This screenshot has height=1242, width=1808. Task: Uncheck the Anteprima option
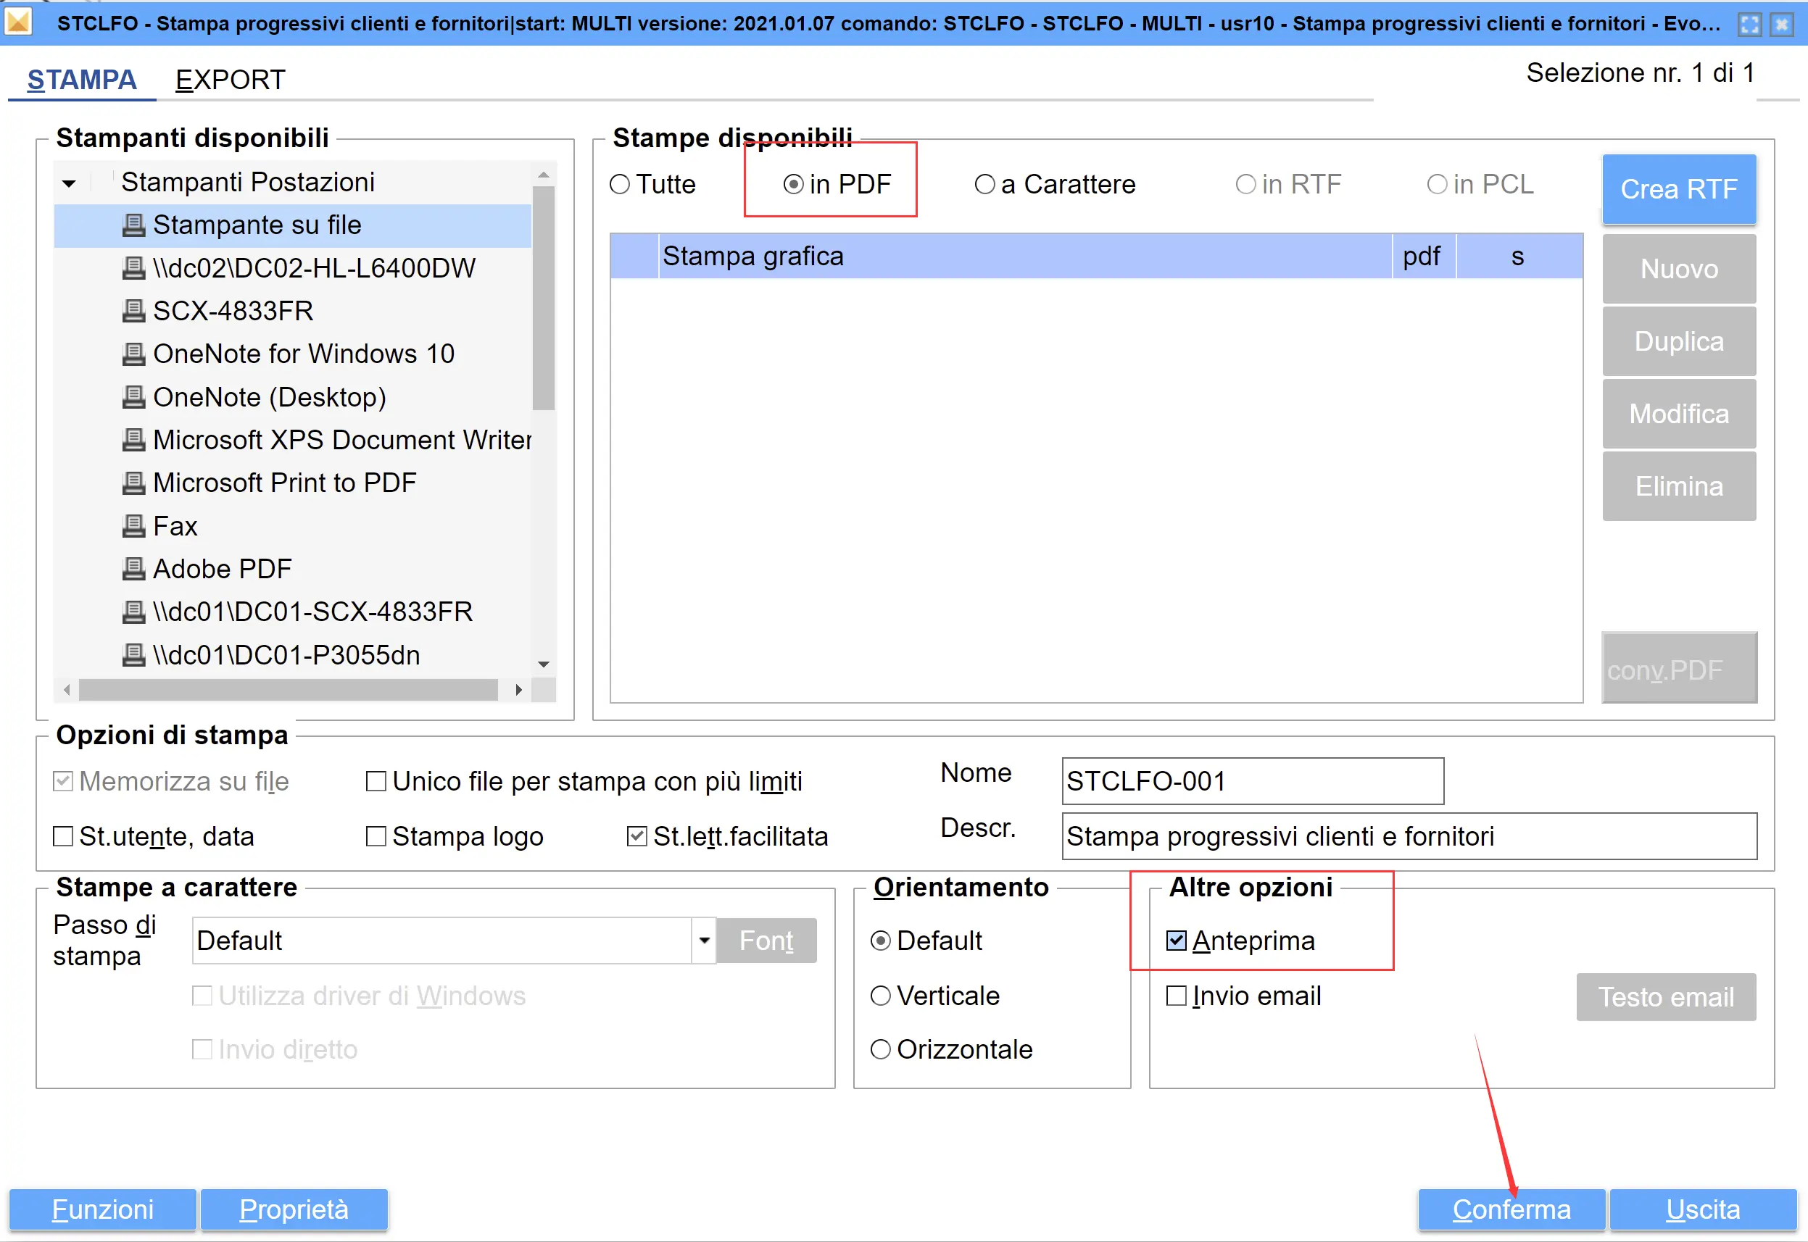(1176, 941)
